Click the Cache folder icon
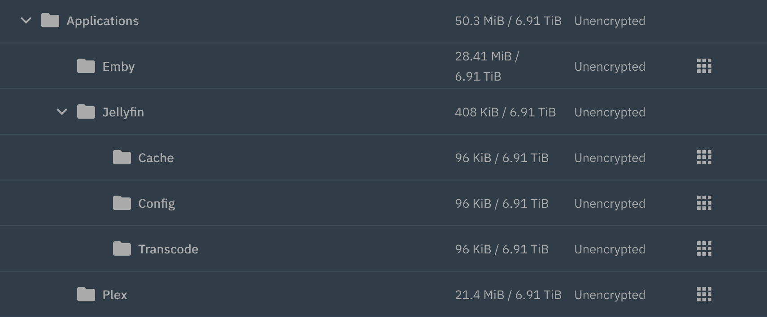Screen dimensions: 767x317 [122, 158]
